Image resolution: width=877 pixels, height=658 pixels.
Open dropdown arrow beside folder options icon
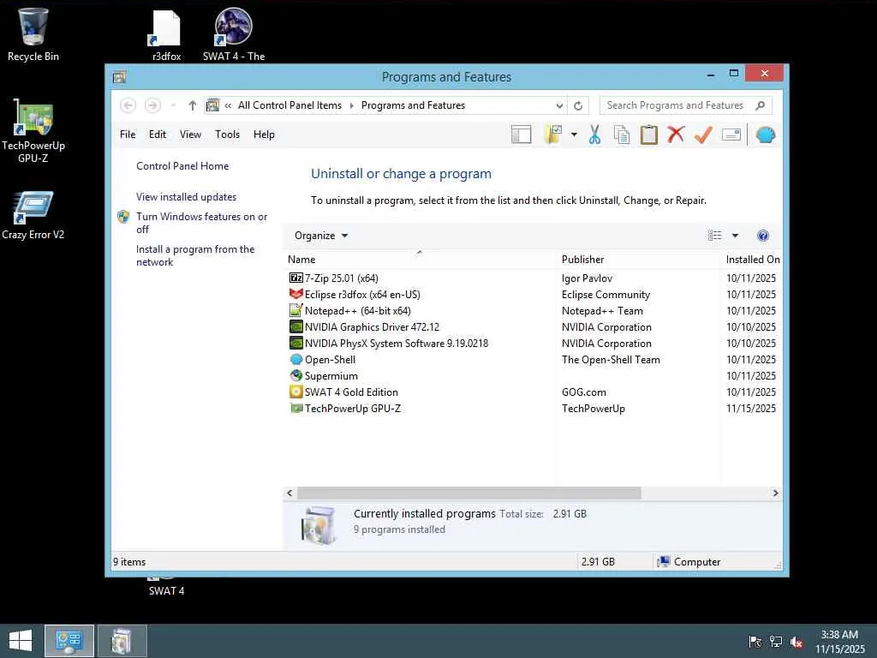pos(574,135)
